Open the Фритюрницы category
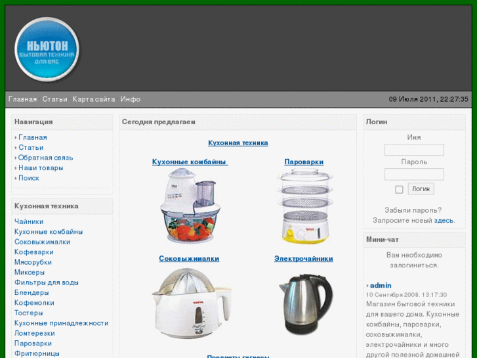The image size is (477, 358). coord(37,353)
